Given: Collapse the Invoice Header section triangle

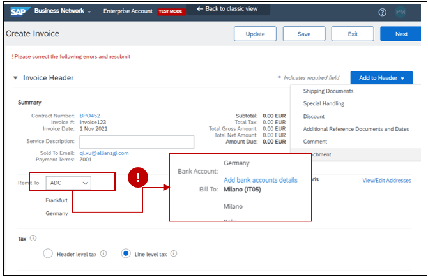Looking at the screenshot, I should [15, 78].
